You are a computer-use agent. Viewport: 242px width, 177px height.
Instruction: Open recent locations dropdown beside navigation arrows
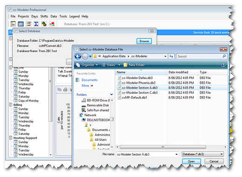(90, 57)
